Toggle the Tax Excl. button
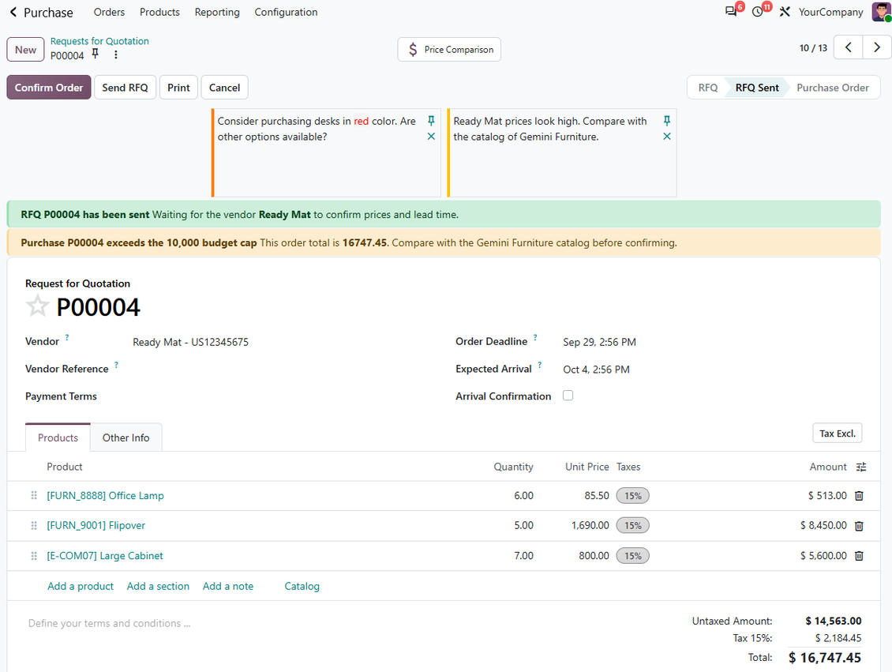892x672 pixels. tap(838, 433)
